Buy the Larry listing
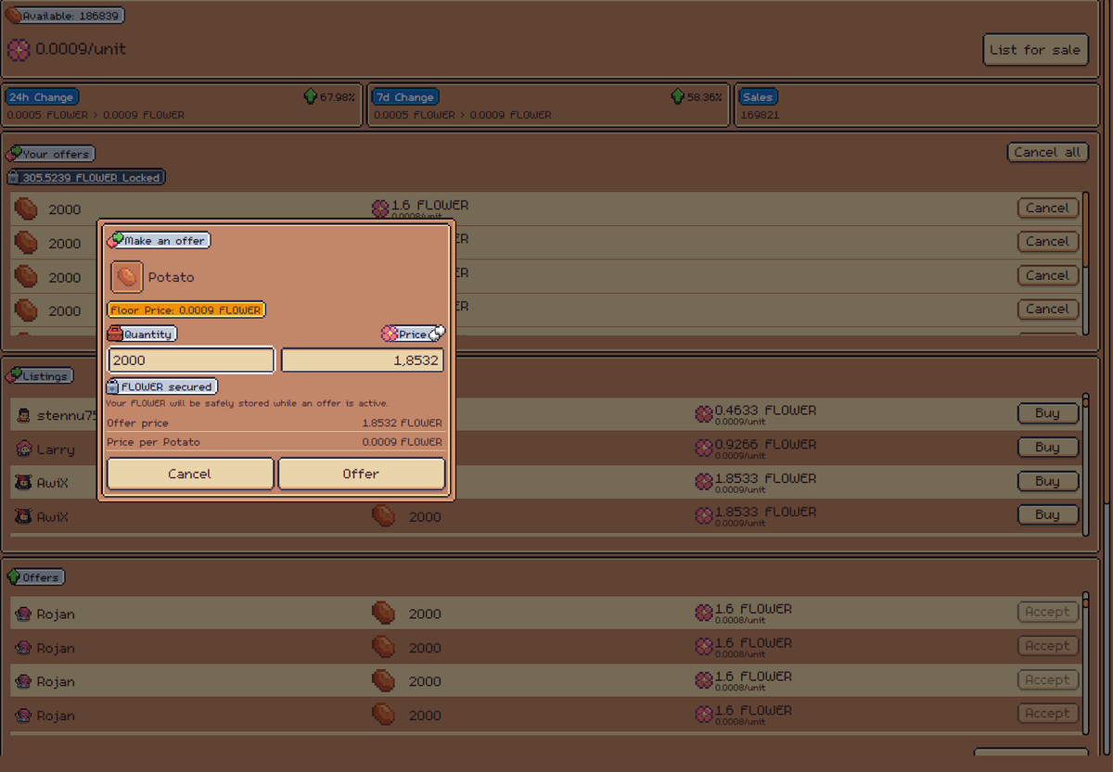Image resolution: width=1113 pixels, height=772 pixels. coord(1048,447)
